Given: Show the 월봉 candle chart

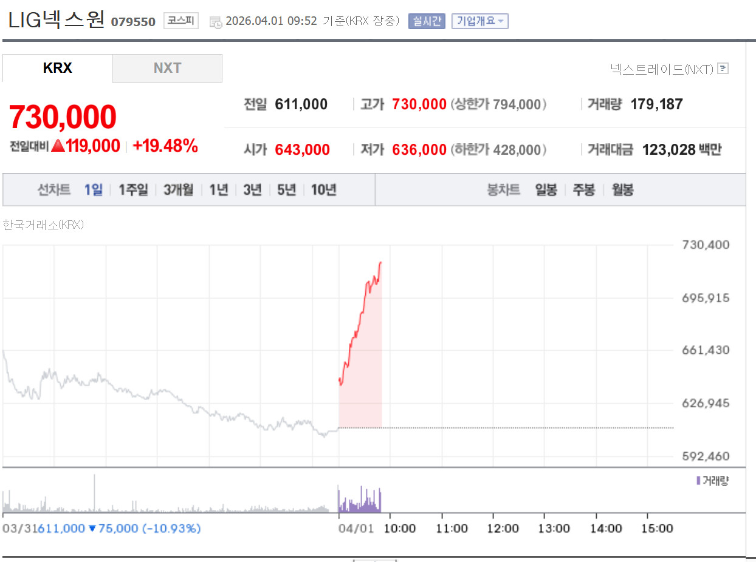Looking at the screenshot, I should (622, 190).
